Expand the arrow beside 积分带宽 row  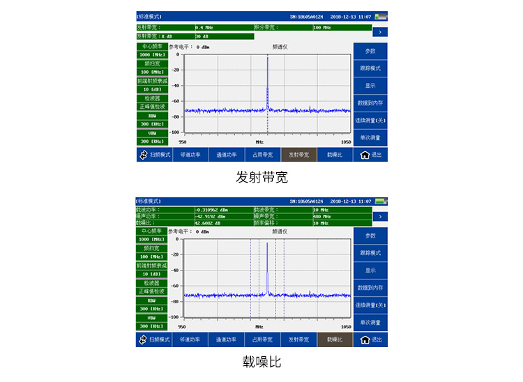(x=379, y=32)
